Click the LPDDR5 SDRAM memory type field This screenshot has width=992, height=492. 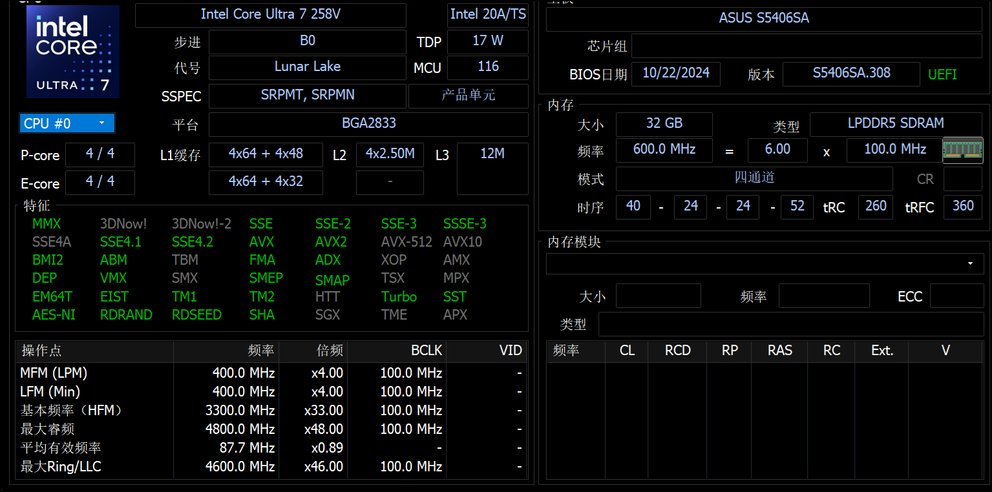[895, 124]
